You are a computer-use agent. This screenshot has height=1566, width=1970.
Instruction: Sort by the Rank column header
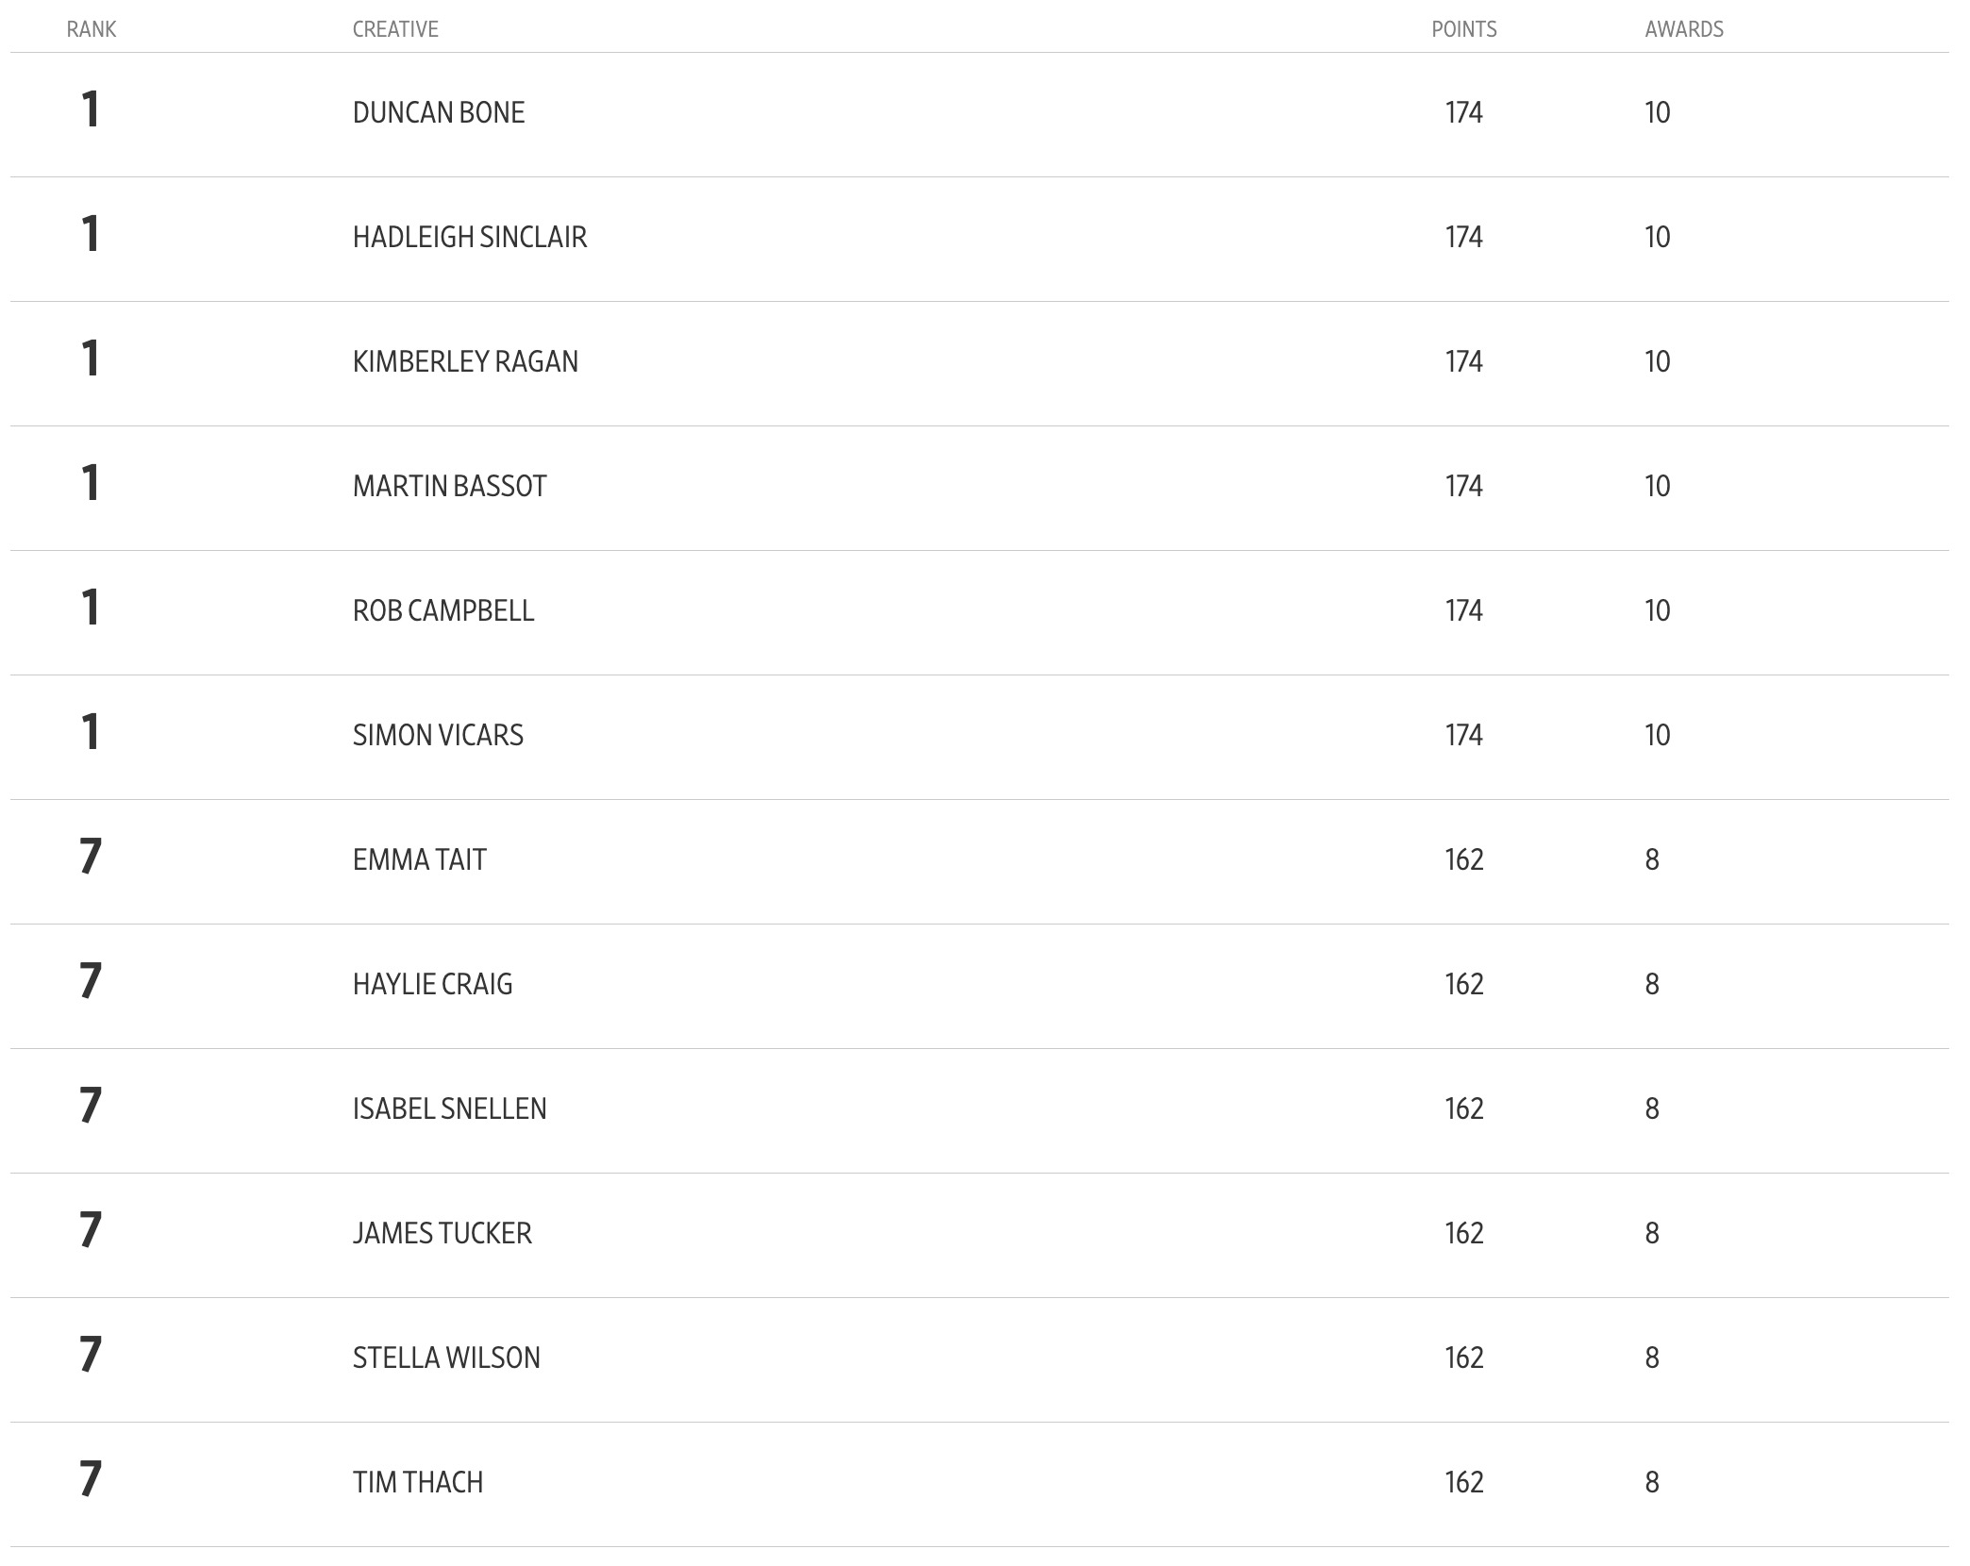tap(92, 29)
